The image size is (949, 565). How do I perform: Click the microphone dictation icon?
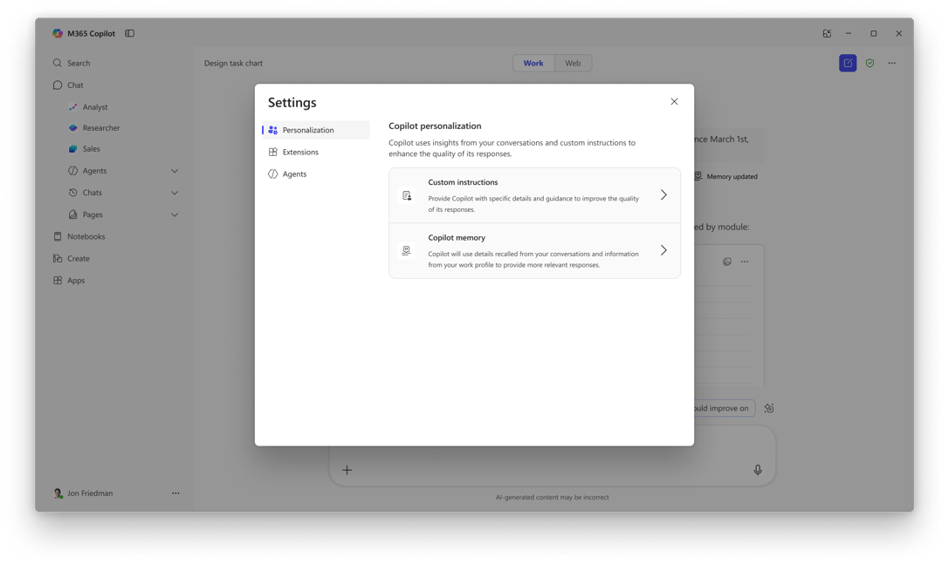click(758, 470)
